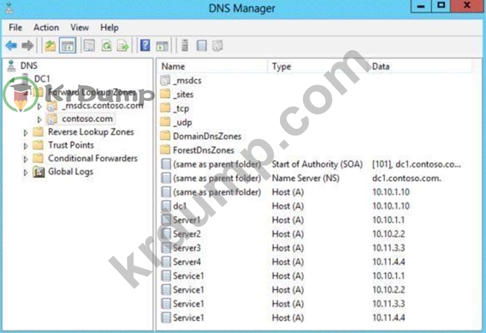Click the Up One Level folder icon
This screenshot has height=333, width=486.
tap(50, 46)
